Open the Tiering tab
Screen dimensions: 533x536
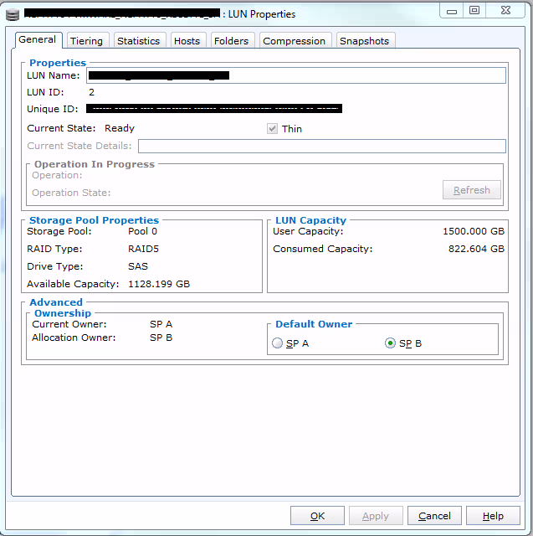coord(86,41)
